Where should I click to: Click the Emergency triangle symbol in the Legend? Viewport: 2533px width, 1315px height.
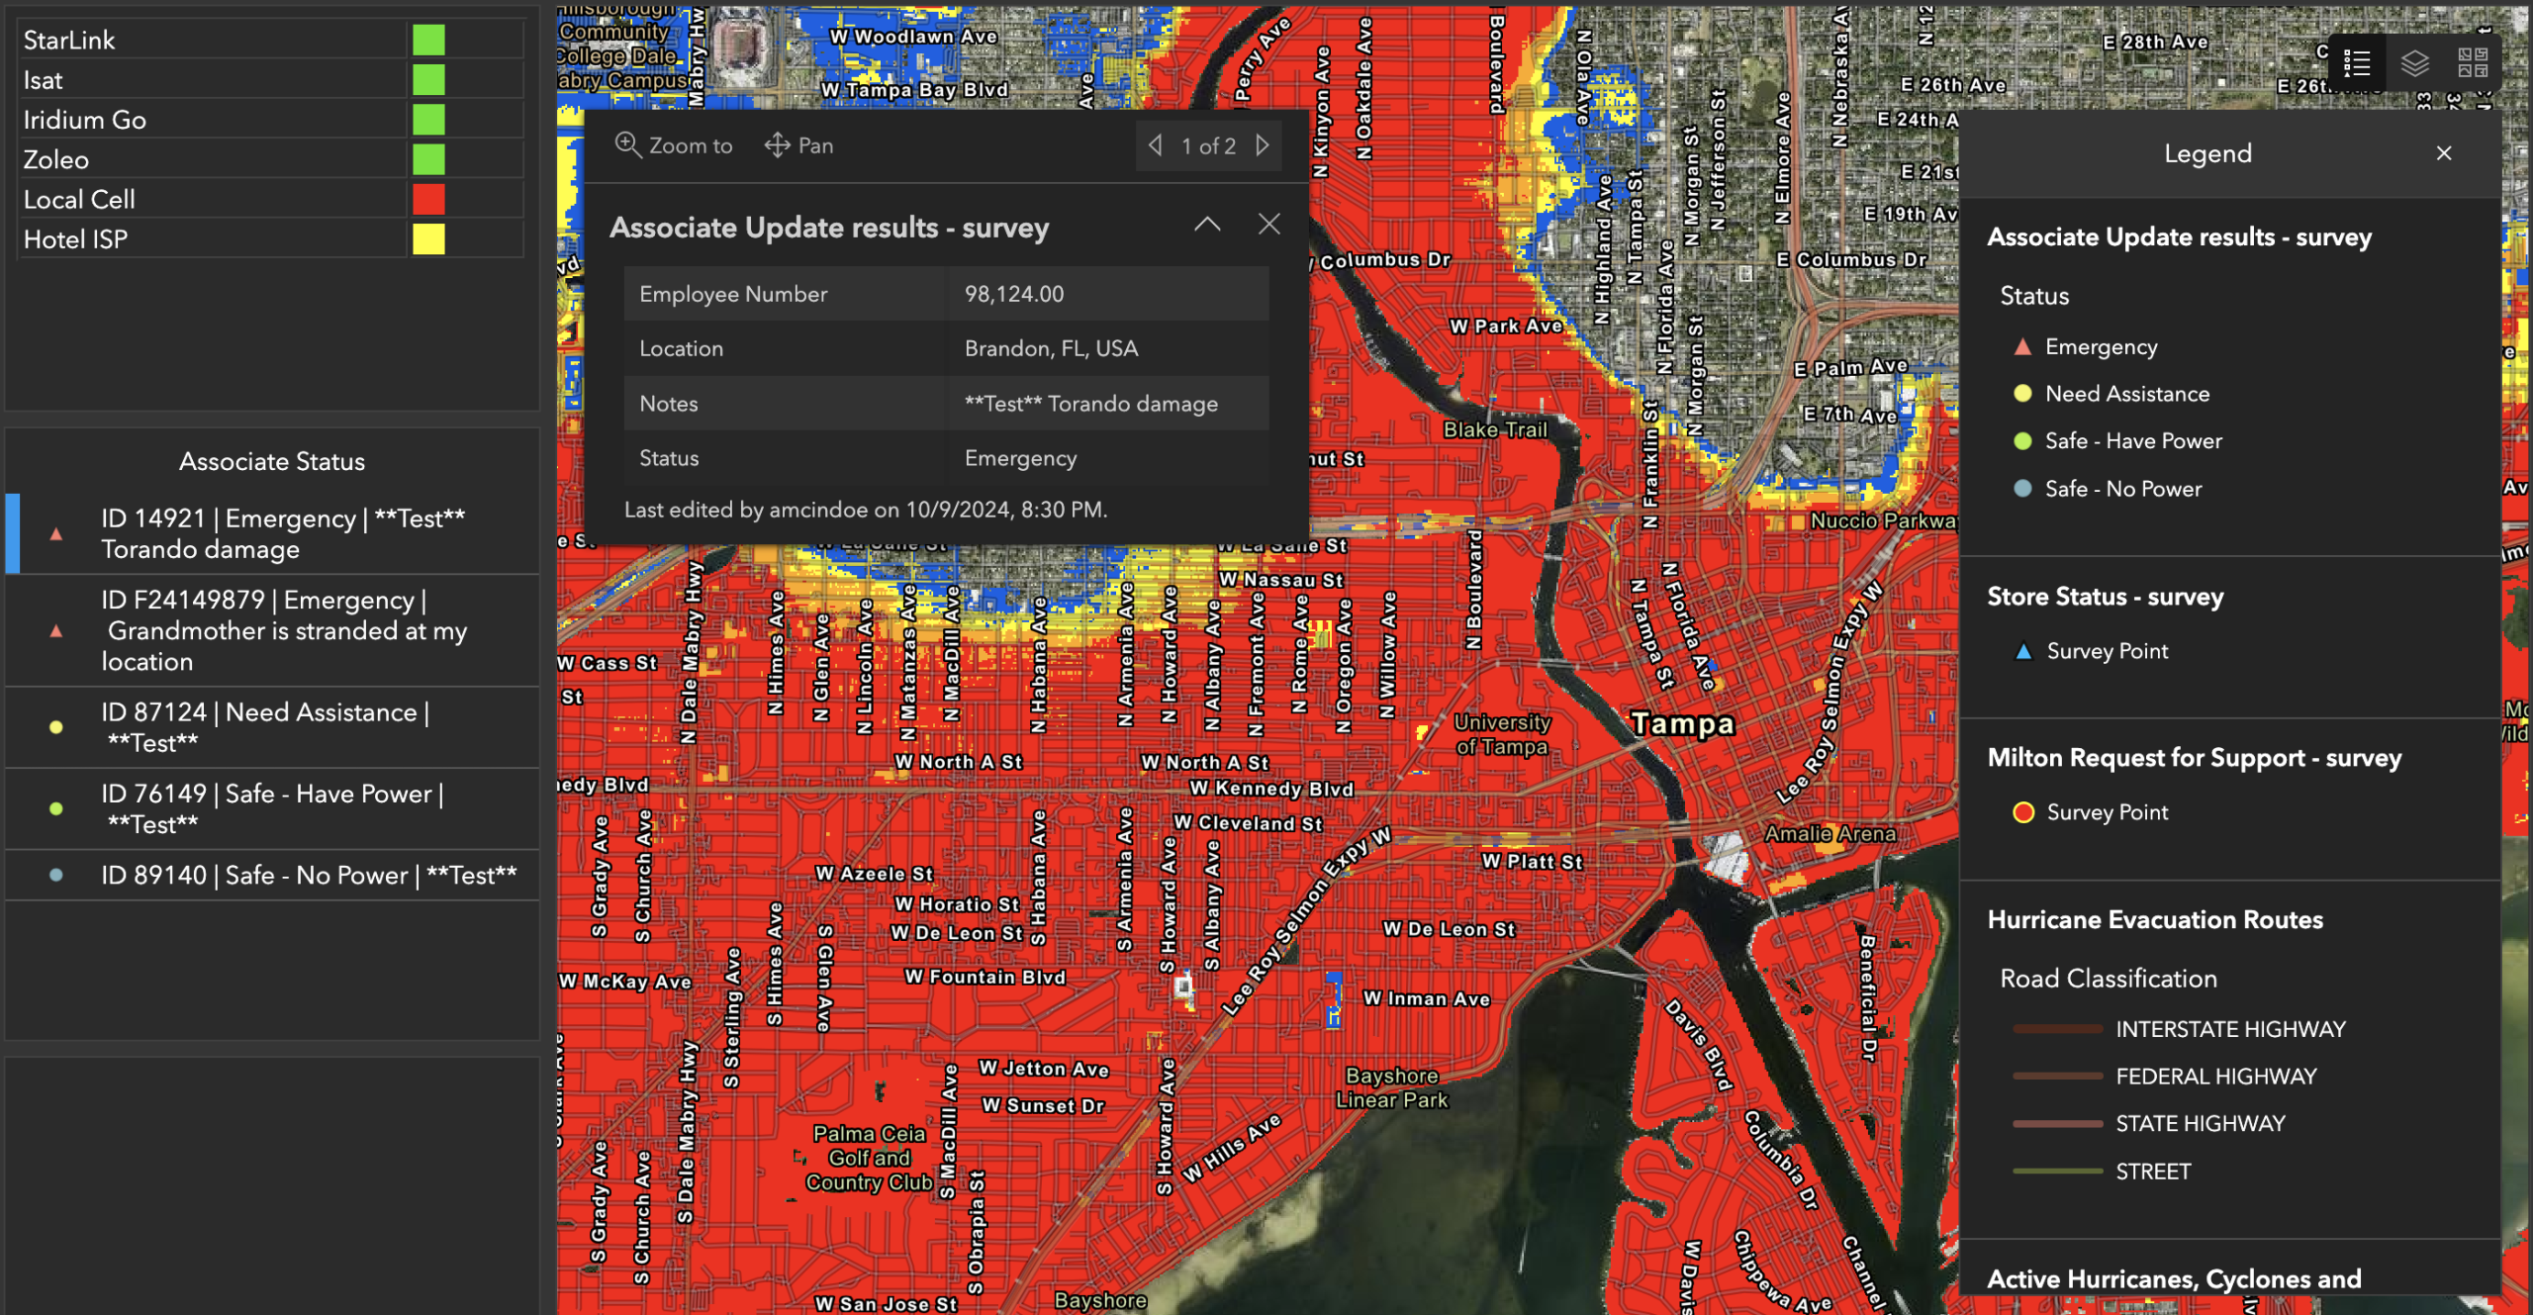[x=2022, y=346]
